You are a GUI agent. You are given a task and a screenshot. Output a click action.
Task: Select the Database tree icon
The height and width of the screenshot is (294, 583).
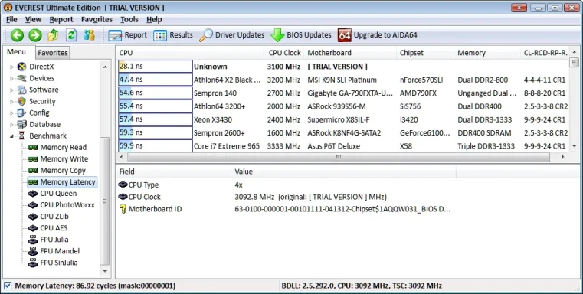click(x=22, y=125)
